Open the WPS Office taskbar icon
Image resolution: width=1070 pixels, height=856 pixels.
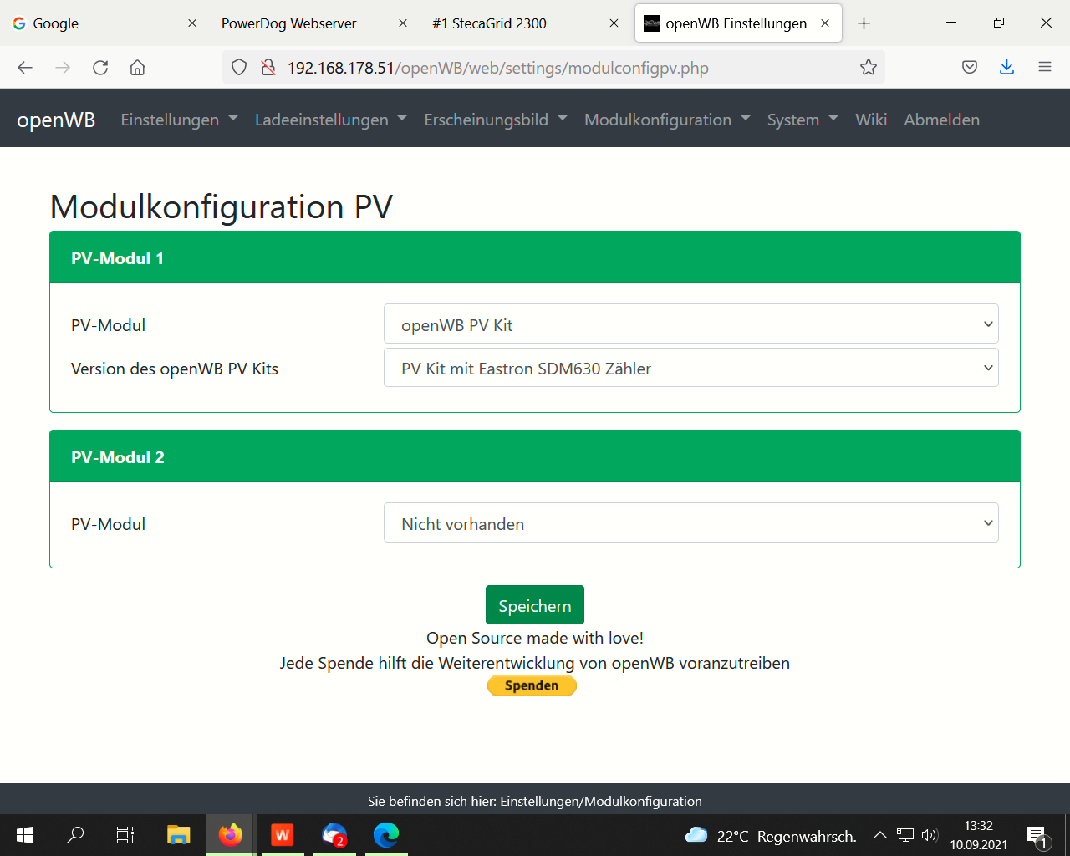pos(283,835)
